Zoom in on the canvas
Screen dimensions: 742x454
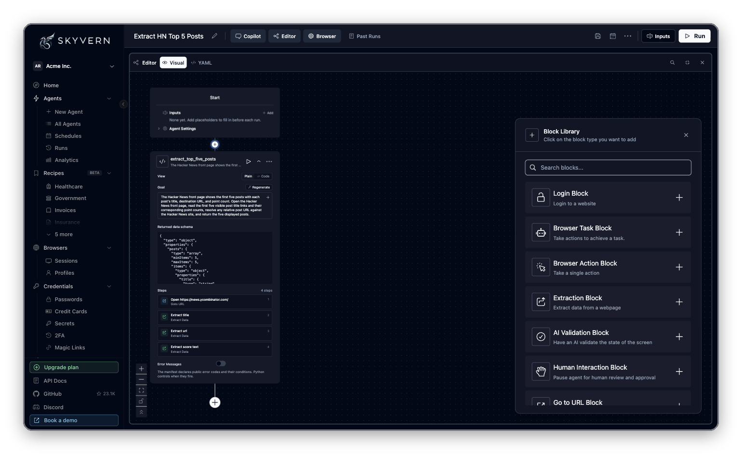point(141,369)
